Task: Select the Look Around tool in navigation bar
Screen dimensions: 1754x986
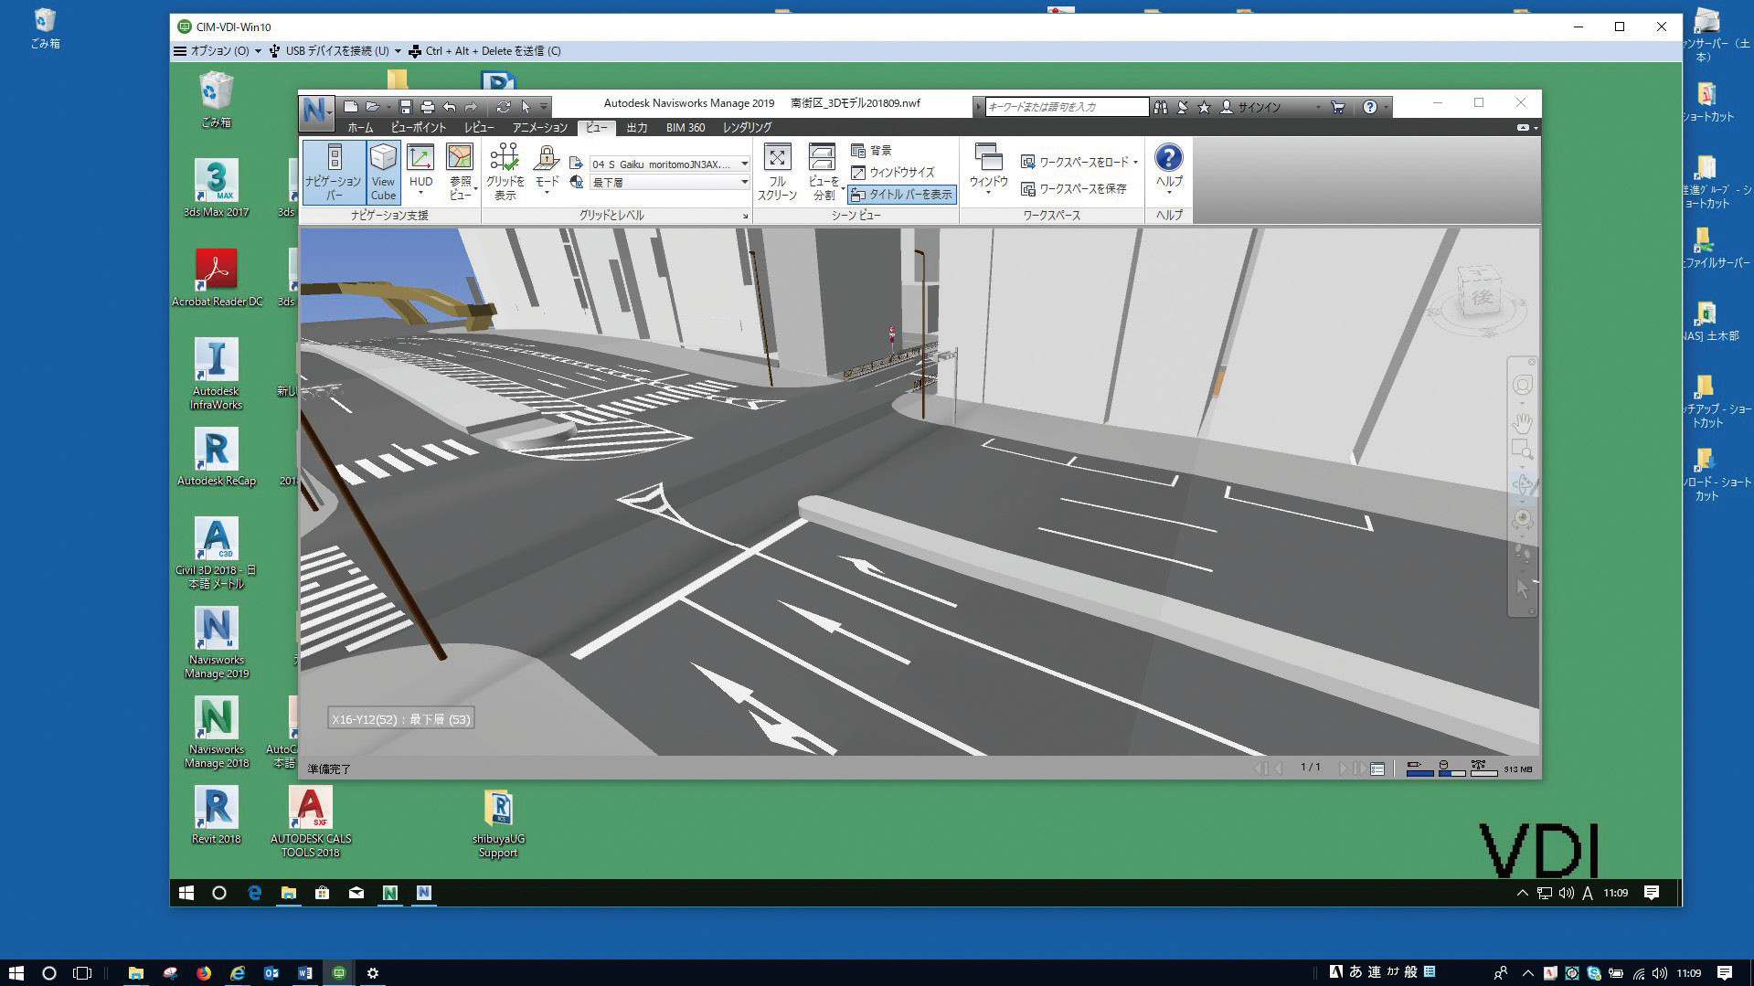Action: point(1522,519)
